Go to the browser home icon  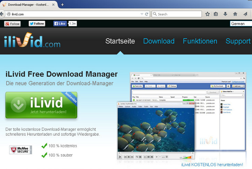click(x=235, y=14)
